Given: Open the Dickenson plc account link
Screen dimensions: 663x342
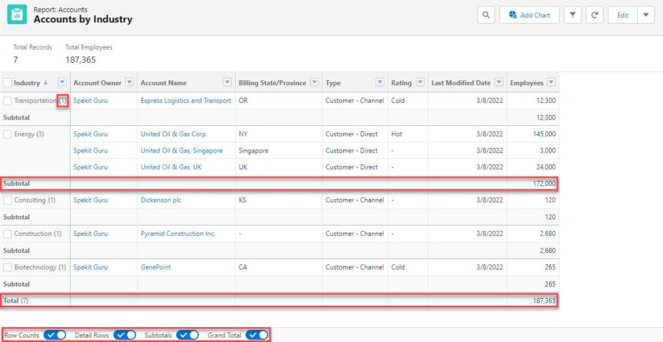Looking at the screenshot, I should (161, 200).
